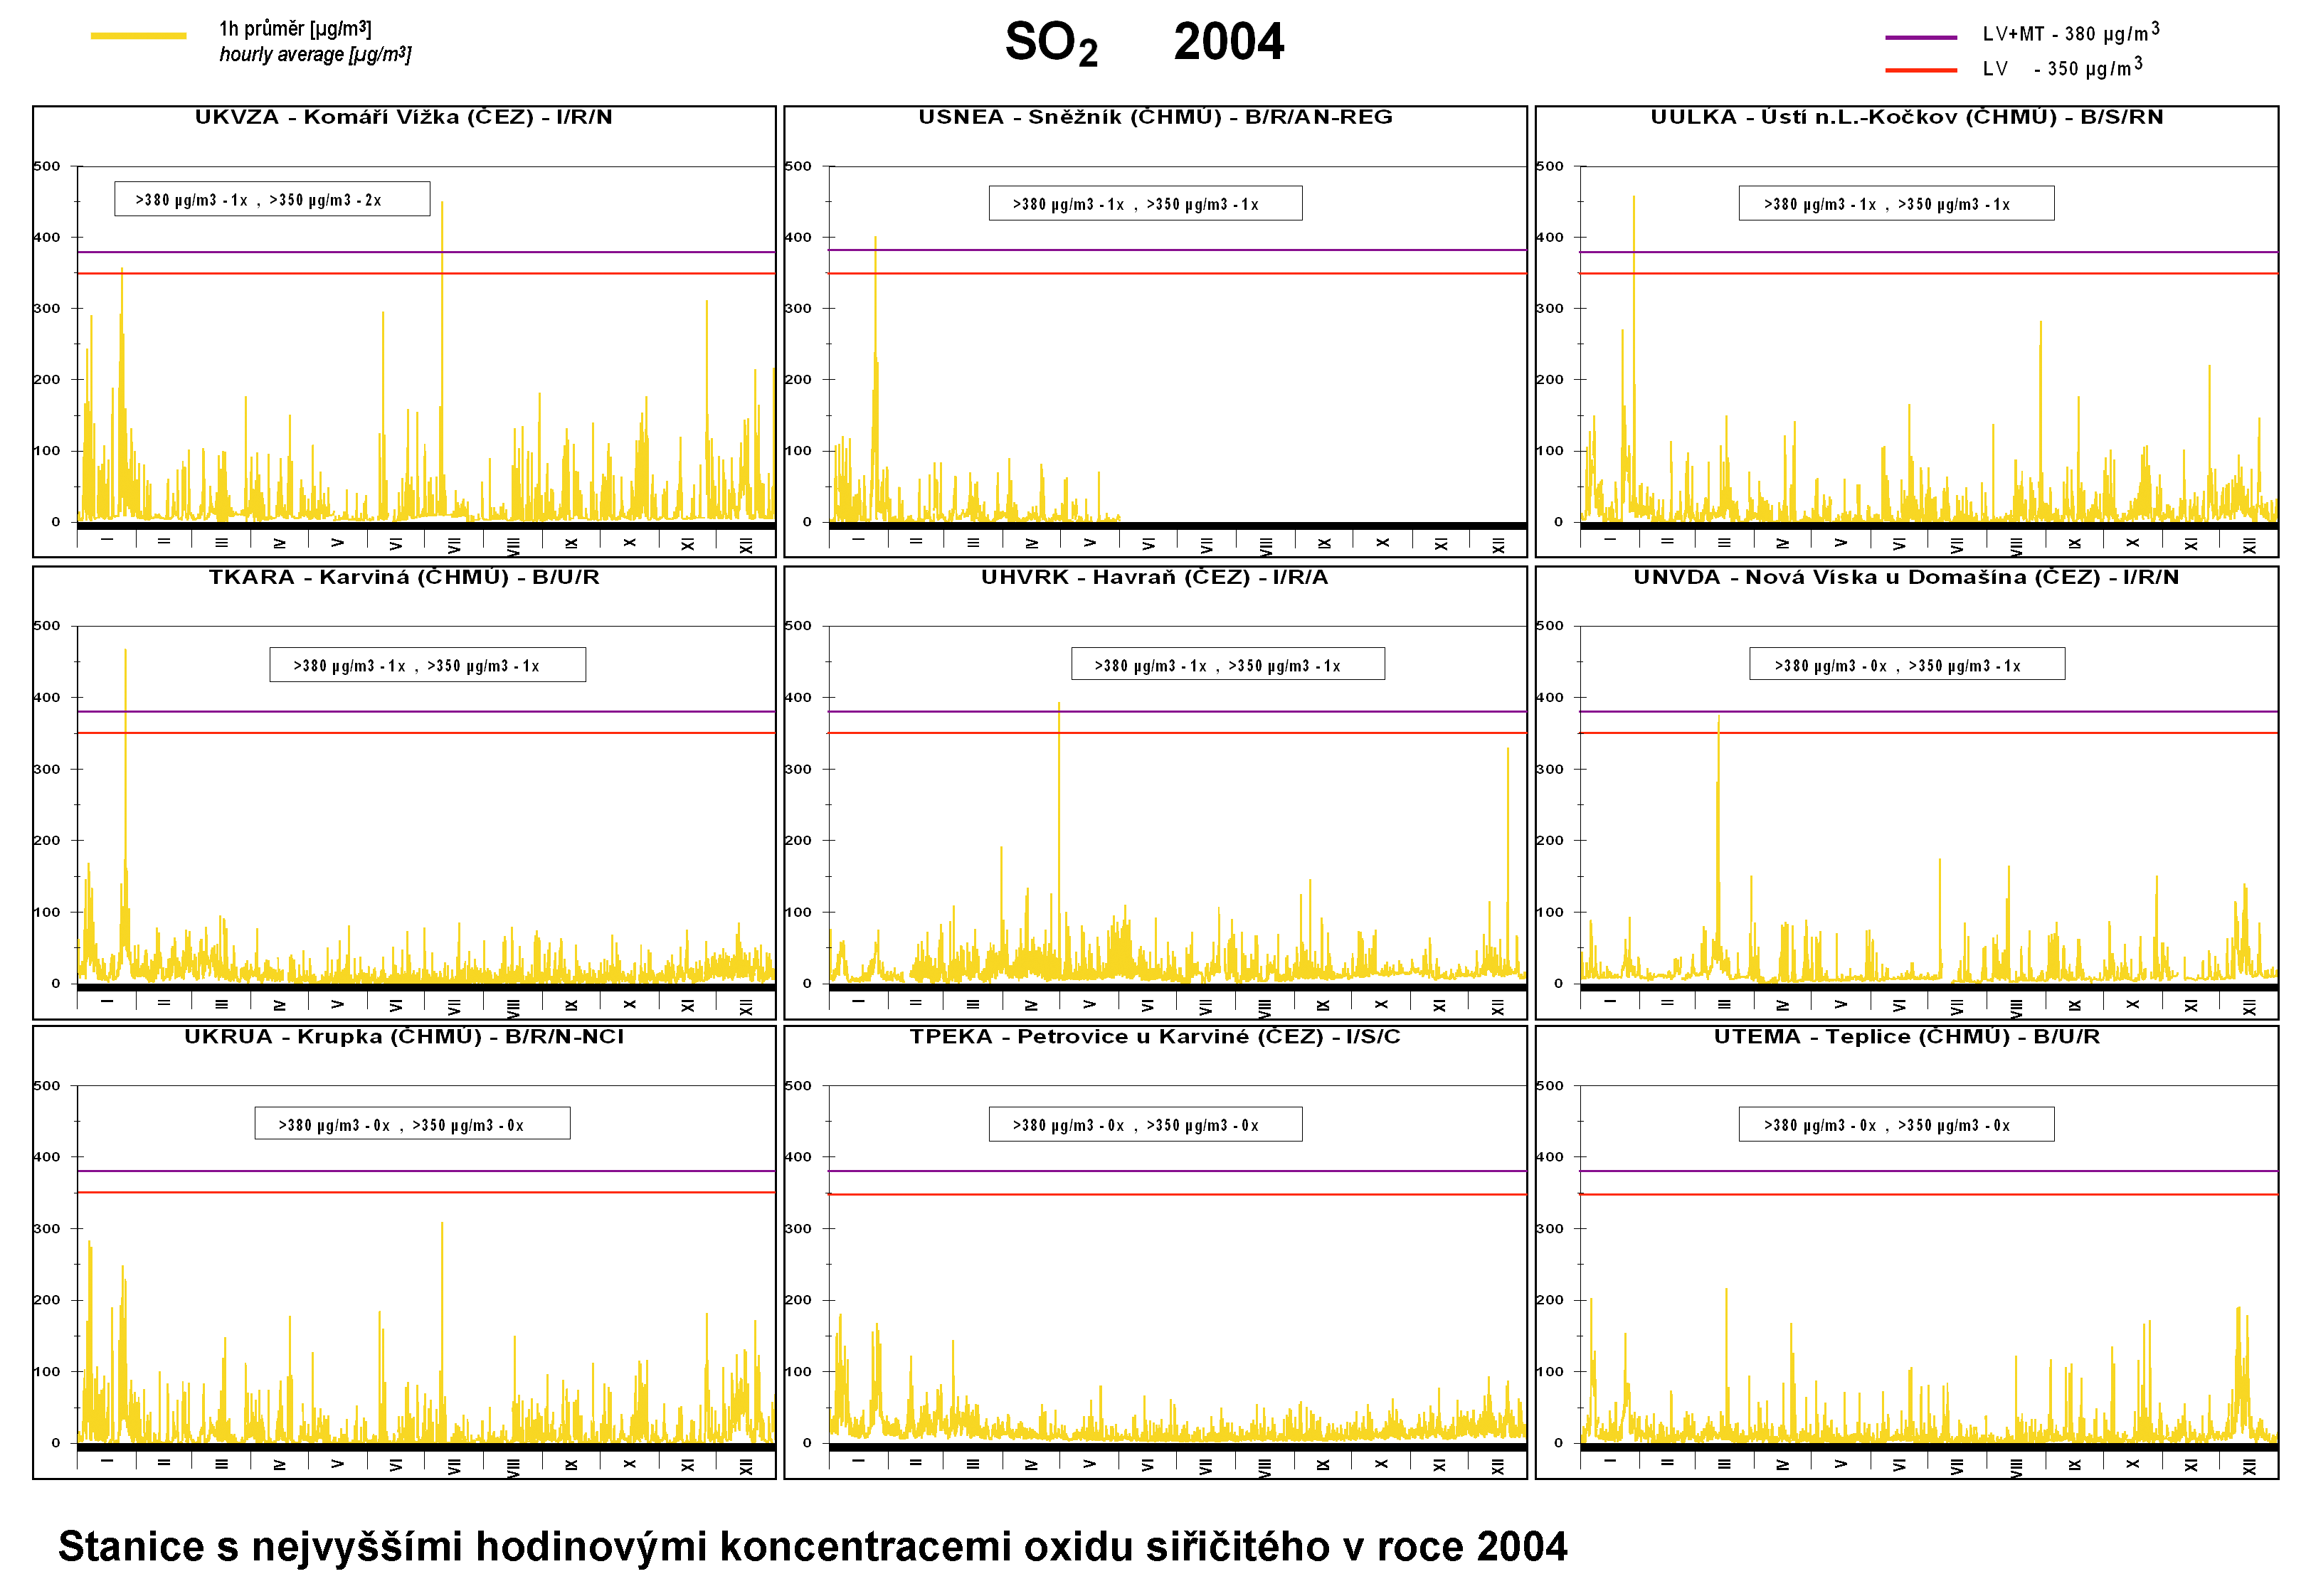2311x1596 pixels.
Task: Click the TKARA Karviná chart title
Action: click(x=403, y=577)
